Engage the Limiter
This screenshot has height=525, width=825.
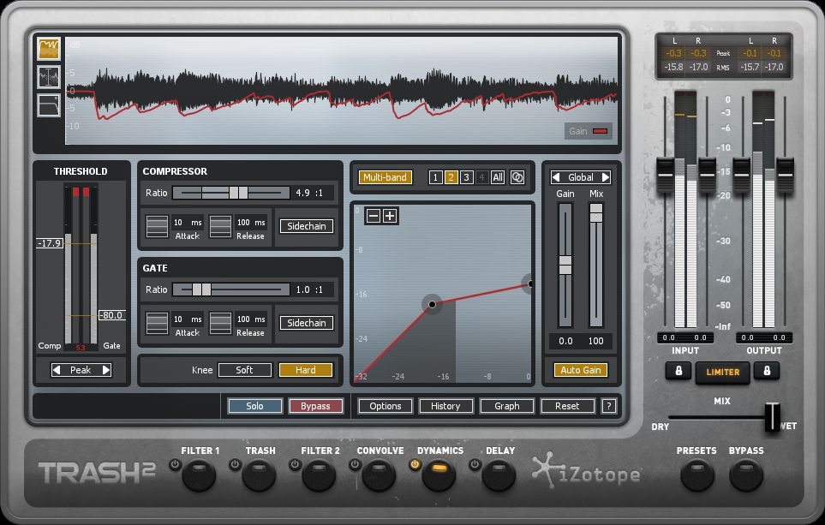click(722, 373)
